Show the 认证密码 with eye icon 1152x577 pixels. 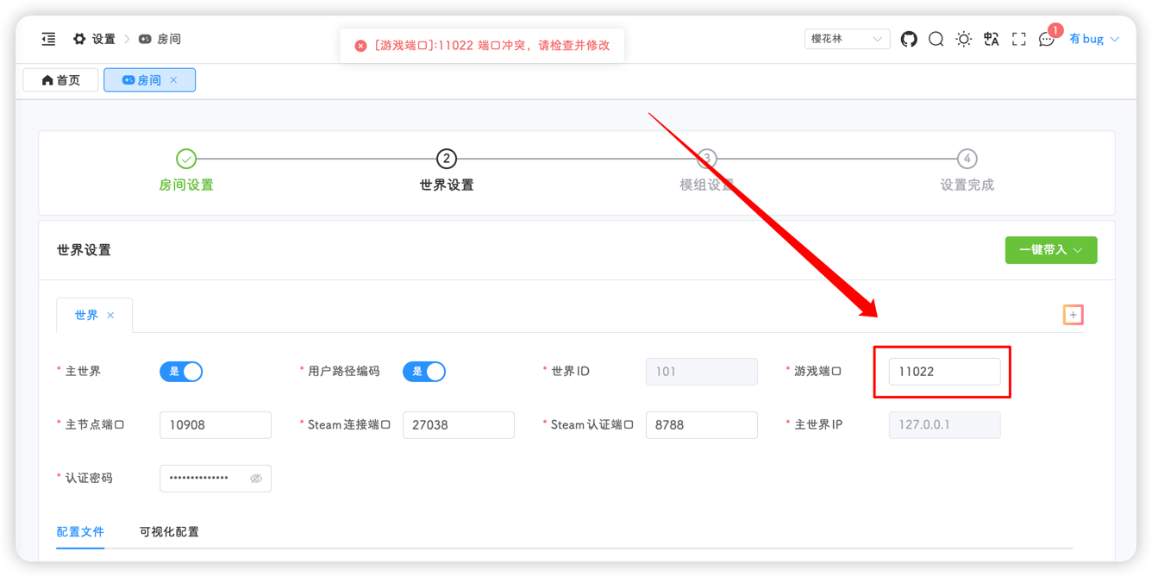pos(256,479)
